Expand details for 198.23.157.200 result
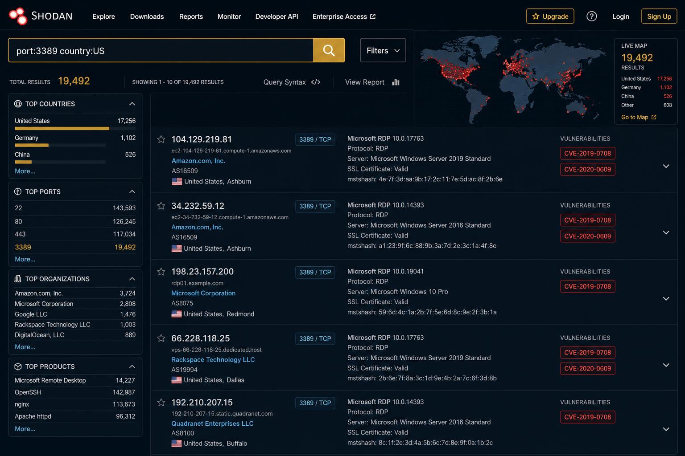685x456 pixels. (x=666, y=299)
